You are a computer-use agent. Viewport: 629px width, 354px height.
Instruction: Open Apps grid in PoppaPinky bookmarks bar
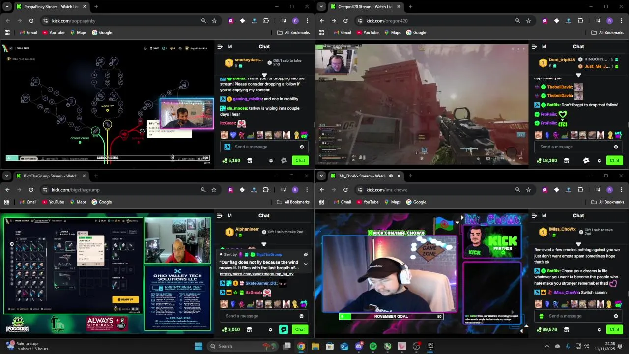7,33
